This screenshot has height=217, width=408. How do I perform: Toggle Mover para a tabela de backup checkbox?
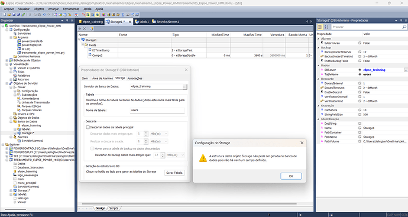[x=92, y=148]
